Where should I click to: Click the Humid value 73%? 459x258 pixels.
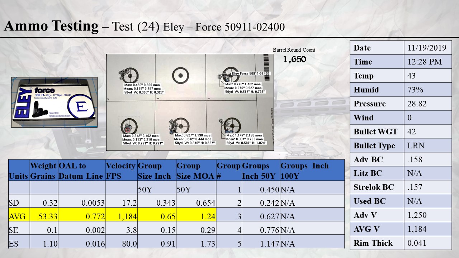415,90
